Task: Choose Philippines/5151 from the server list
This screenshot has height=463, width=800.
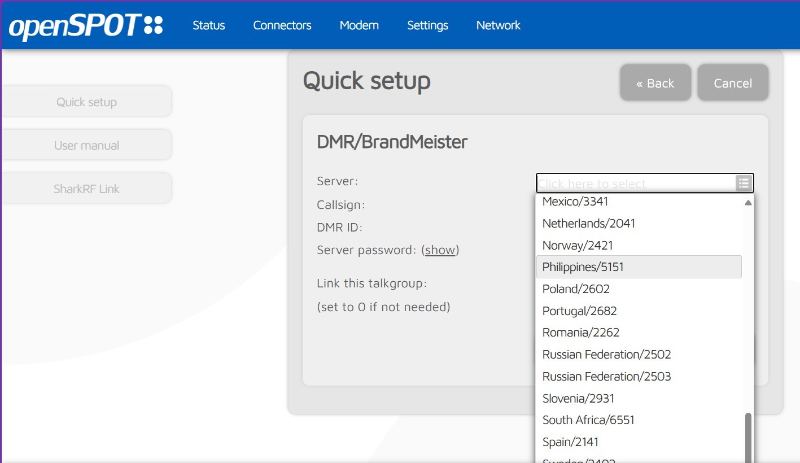Action: coord(583,267)
